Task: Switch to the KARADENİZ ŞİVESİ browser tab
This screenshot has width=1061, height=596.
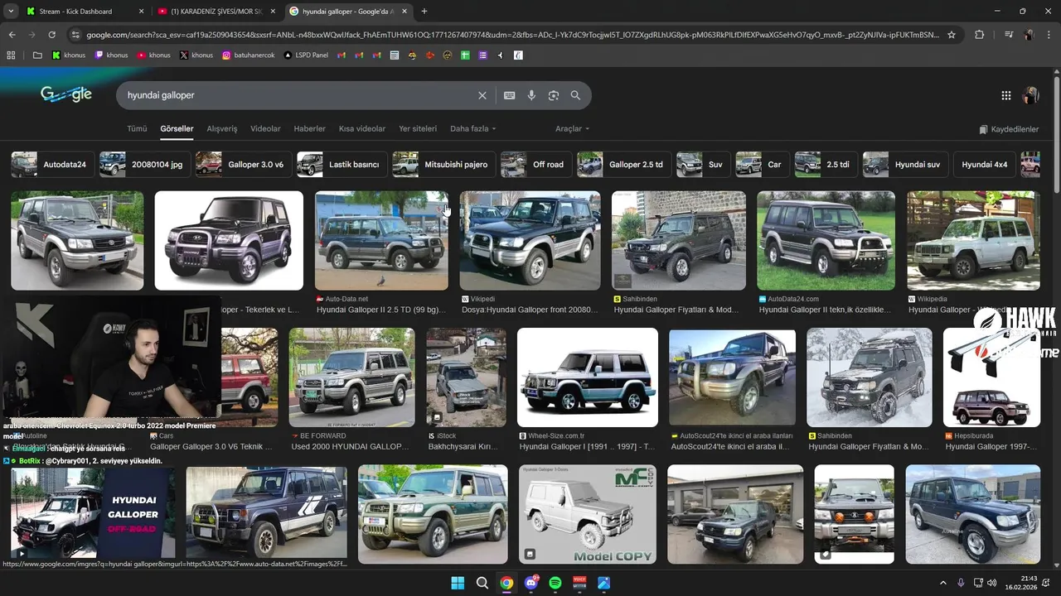Action: click(x=216, y=12)
